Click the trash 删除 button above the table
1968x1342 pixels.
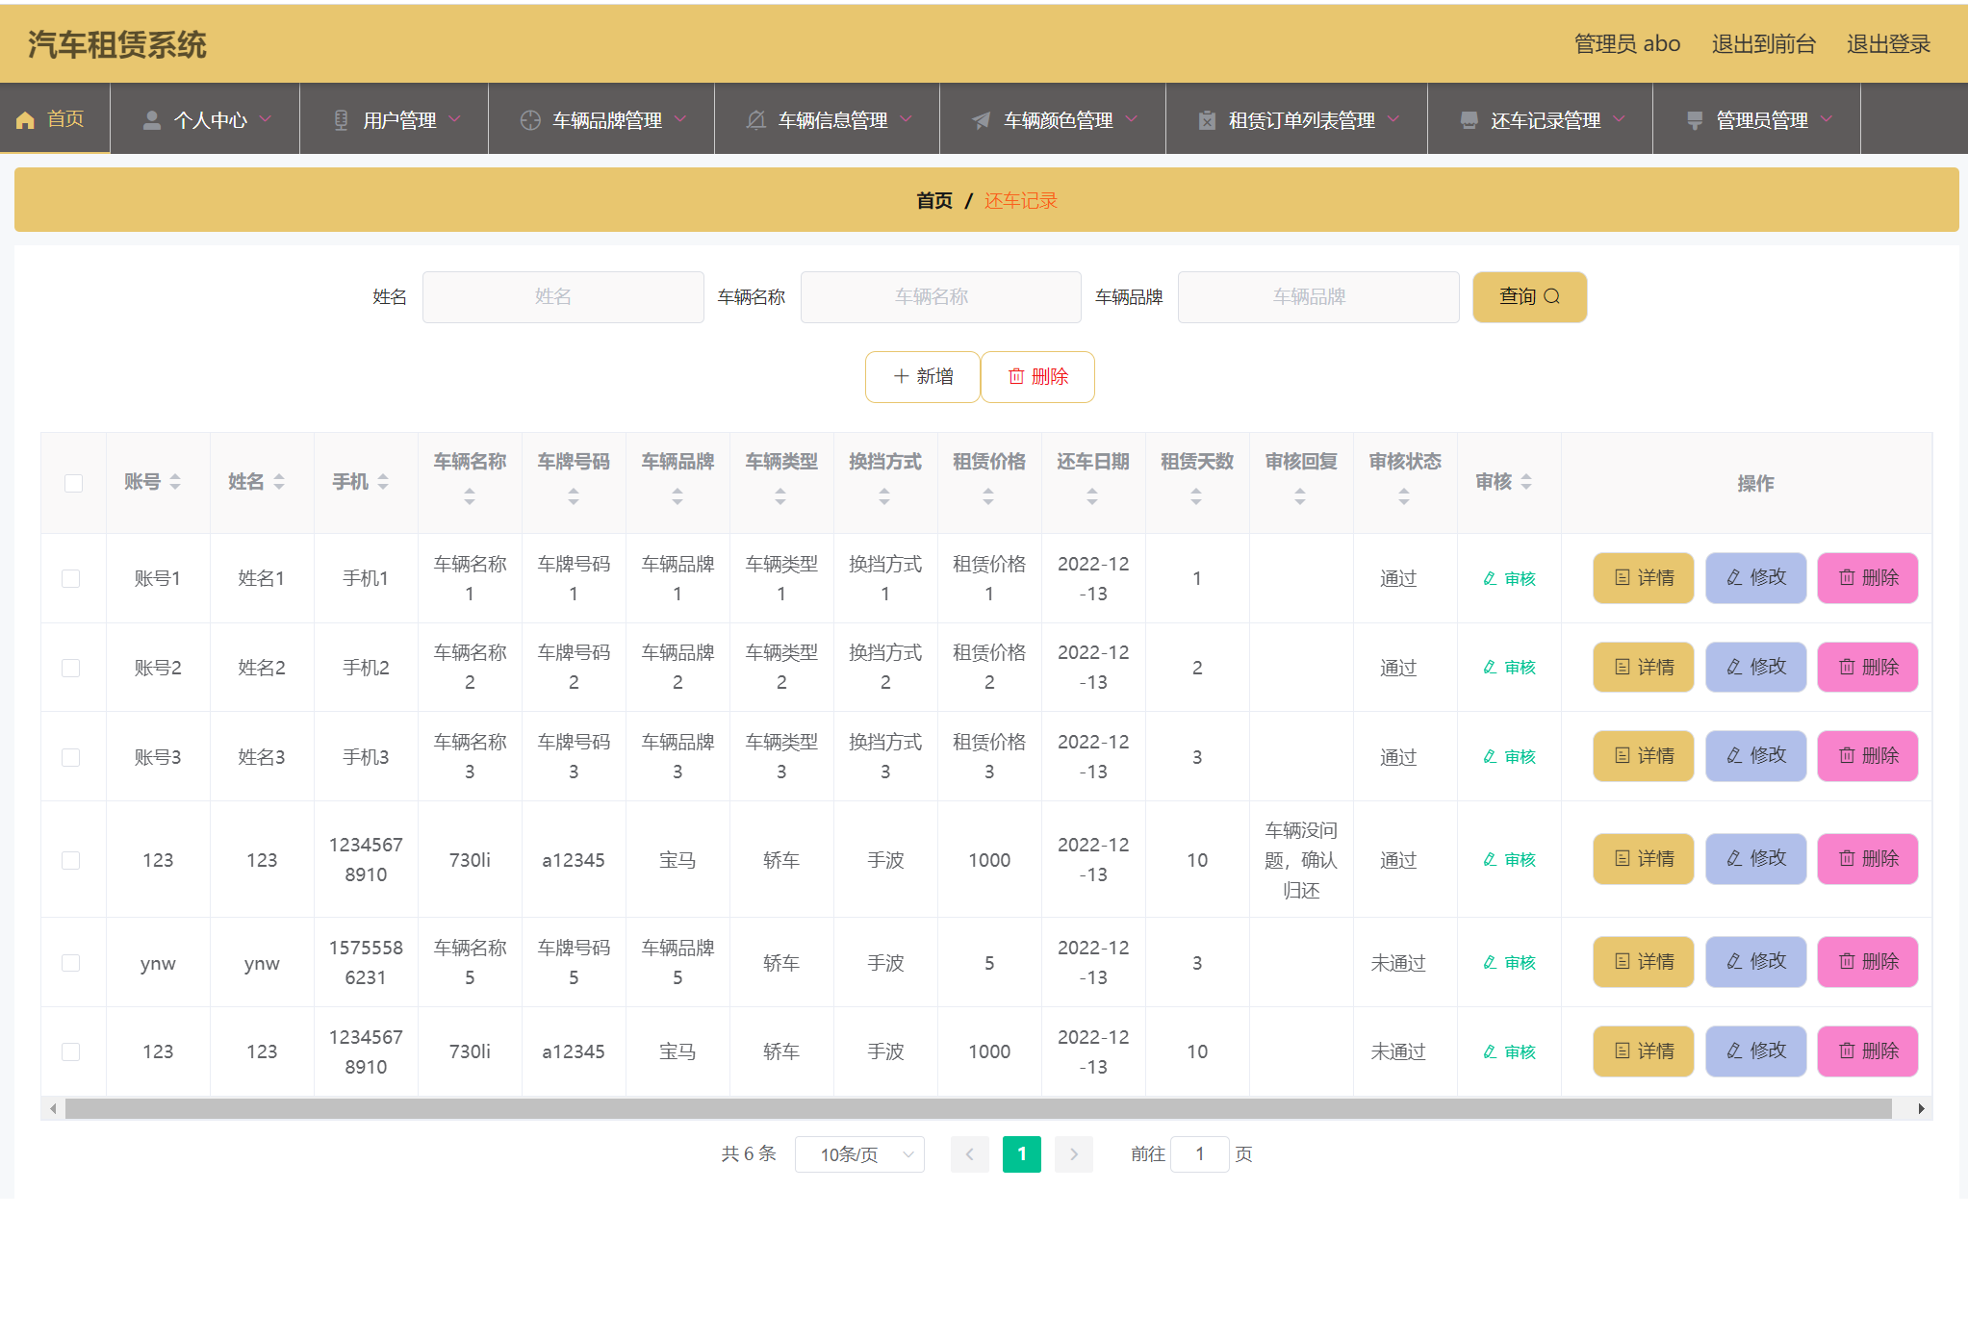(x=1037, y=376)
